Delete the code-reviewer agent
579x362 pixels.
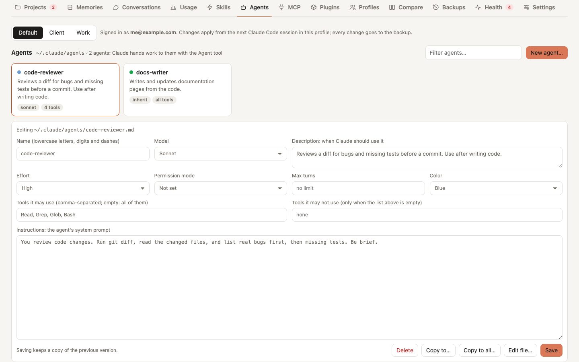(x=404, y=350)
